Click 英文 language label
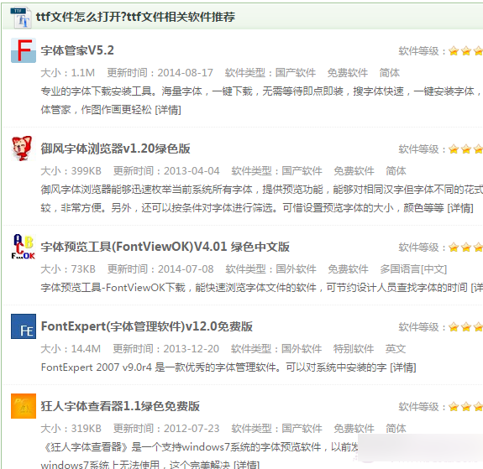 (396, 349)
